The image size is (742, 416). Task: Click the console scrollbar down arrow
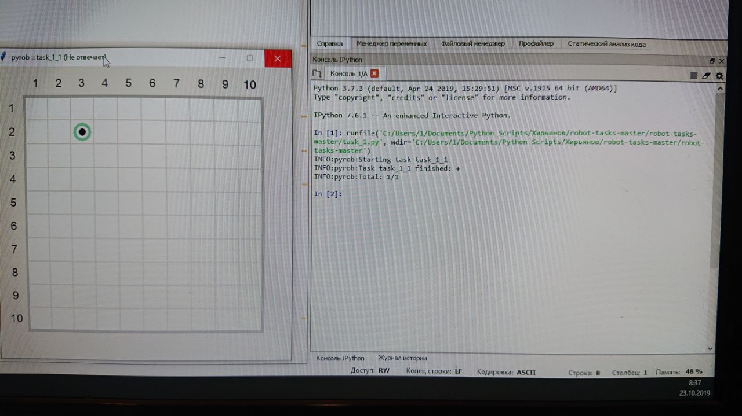[711, 348]
